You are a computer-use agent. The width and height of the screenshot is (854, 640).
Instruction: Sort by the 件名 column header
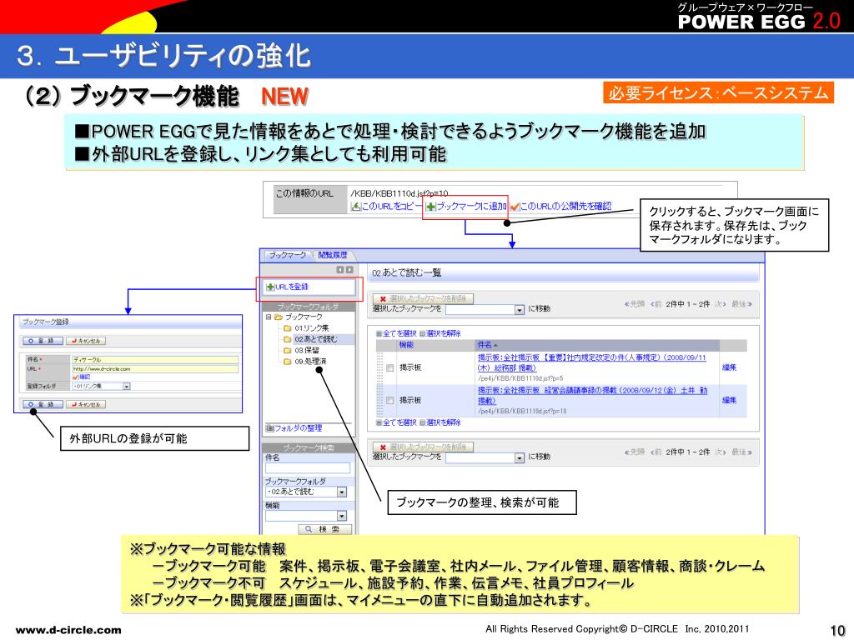(x=487, y=345)
